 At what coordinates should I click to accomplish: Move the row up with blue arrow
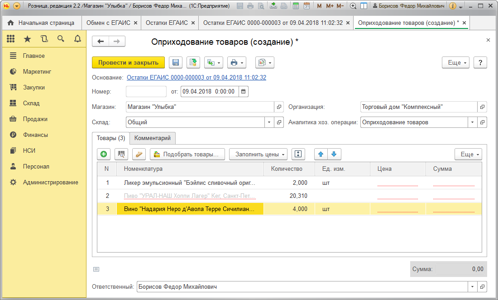point(321,154)
